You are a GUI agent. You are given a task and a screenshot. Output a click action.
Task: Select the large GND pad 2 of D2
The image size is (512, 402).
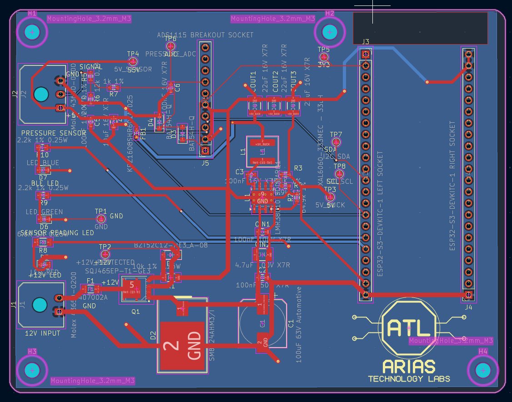(x=182, y=346)
